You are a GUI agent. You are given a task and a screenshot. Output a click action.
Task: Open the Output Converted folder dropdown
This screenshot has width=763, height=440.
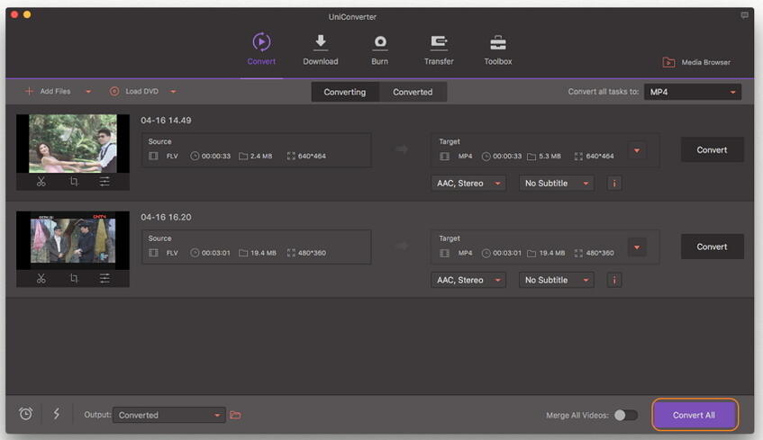168,415
